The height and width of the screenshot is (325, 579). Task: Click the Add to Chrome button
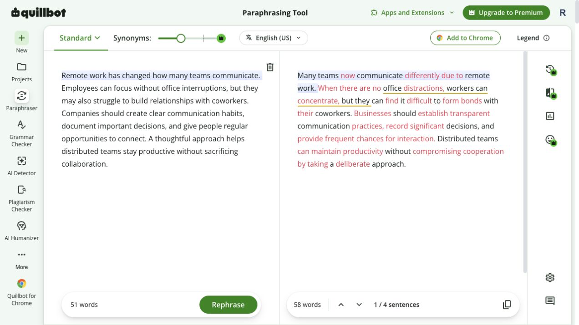[x=465, y=38]
